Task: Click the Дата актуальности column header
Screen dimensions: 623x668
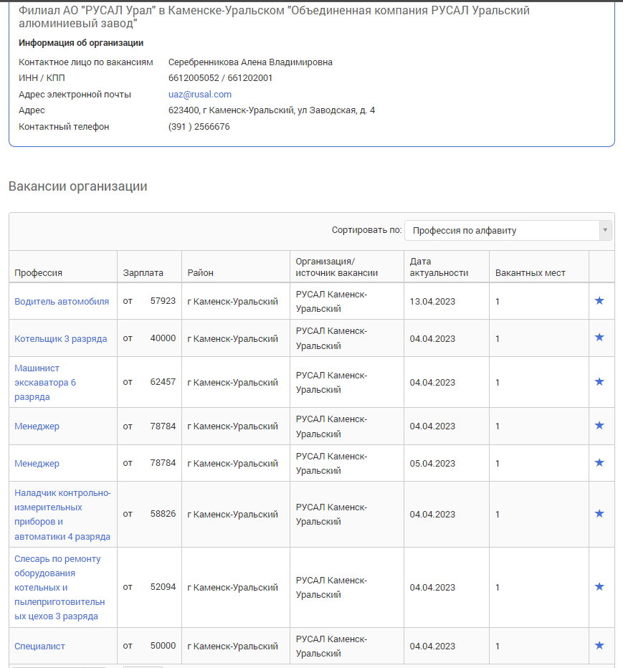Action: [439, 267]
